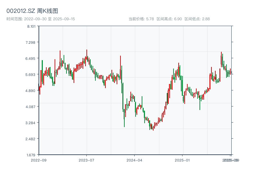
Task: Click the 2024-04 x-axis date label
Action: click(x=135, y=160)
